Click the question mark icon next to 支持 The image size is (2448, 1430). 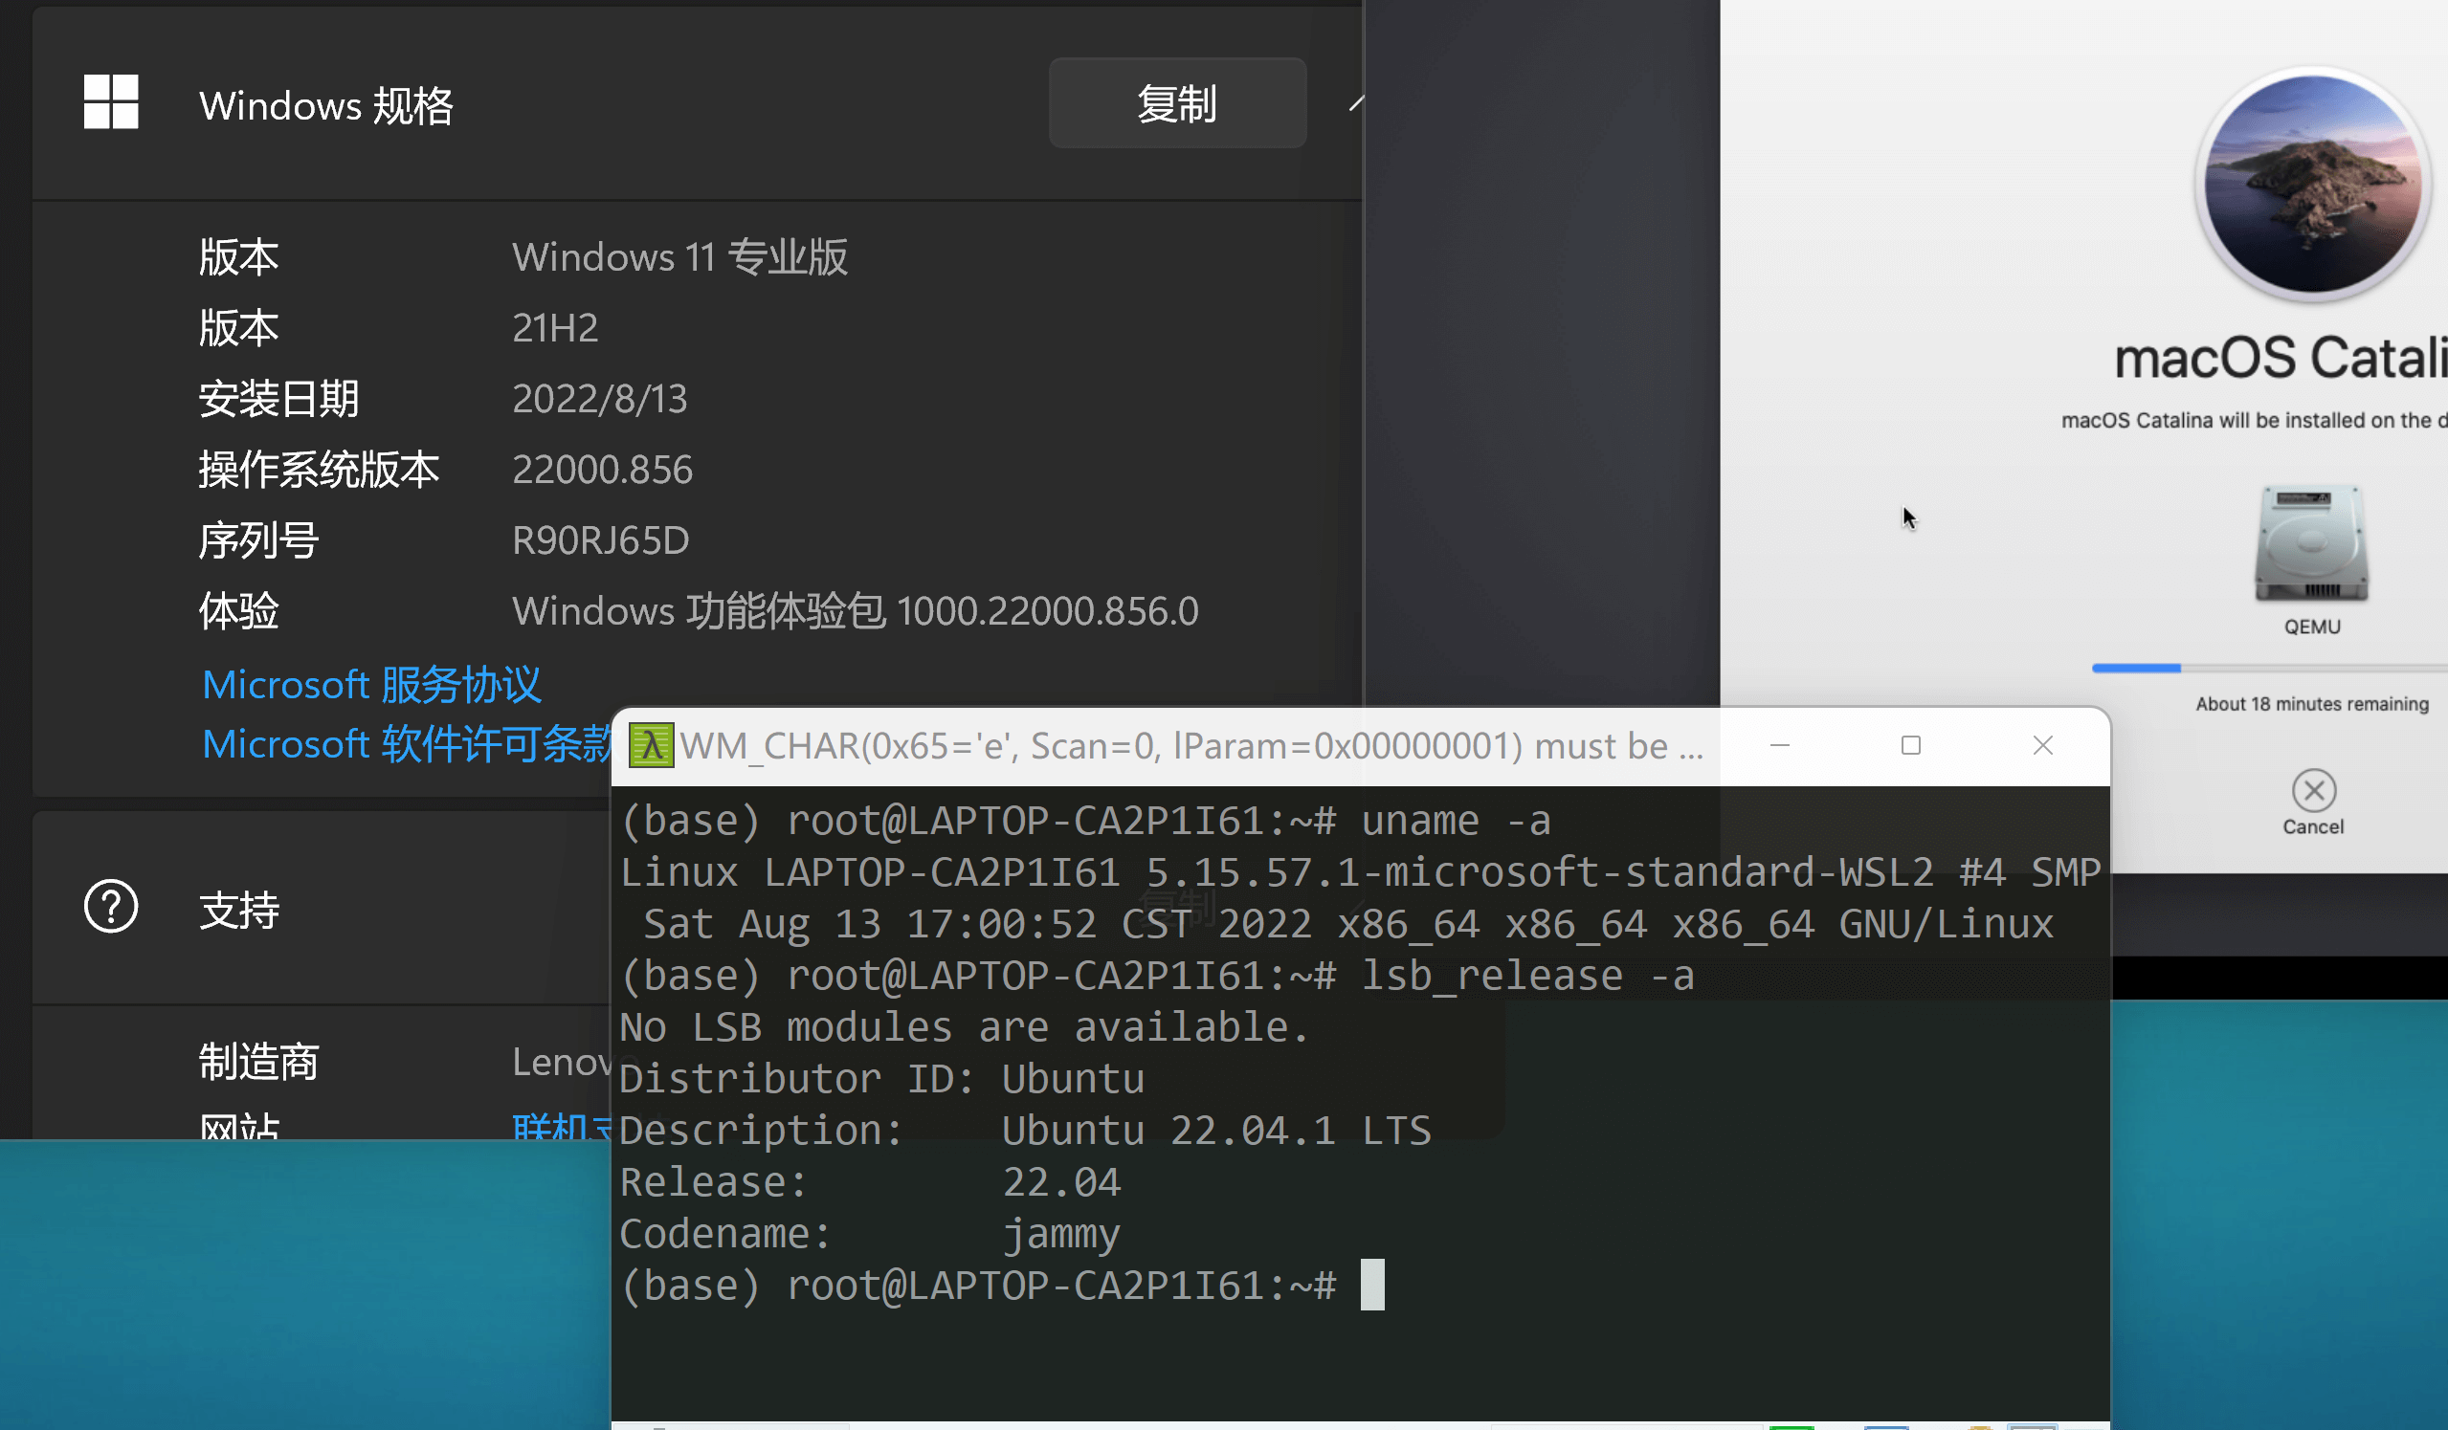(111, 906)
